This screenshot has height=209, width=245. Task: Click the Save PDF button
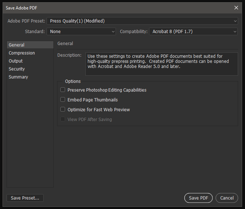pos(198,198)
